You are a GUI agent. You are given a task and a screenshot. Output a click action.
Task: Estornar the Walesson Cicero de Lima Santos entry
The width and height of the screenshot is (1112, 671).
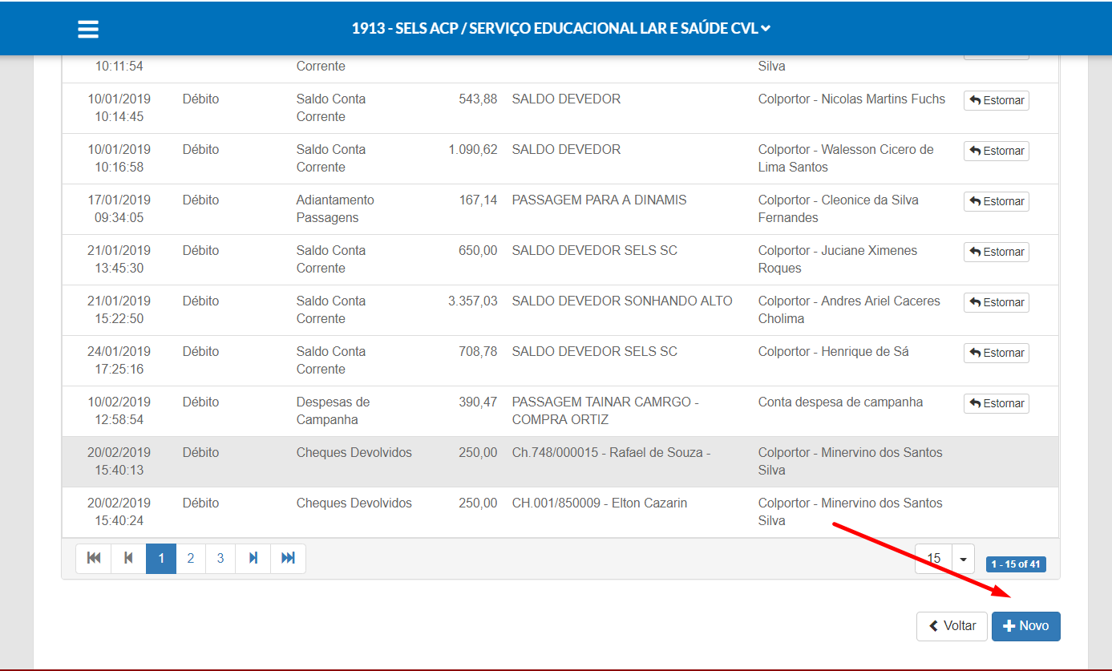[997, 152]
